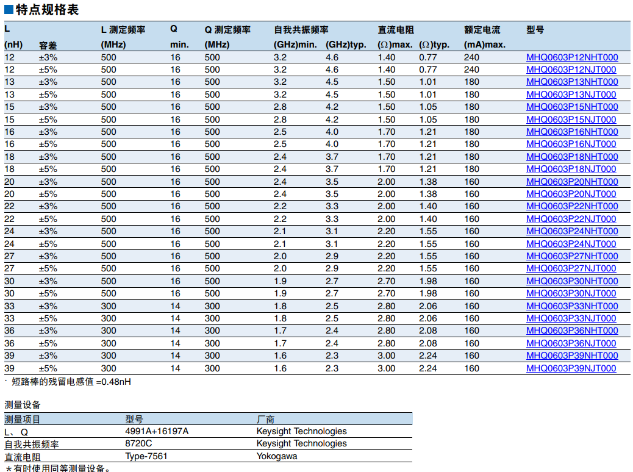The height and width of the screenshot is (472, 633).
Task: Click the 4991A+16197A model cell
Action: (x=157, y=431)
